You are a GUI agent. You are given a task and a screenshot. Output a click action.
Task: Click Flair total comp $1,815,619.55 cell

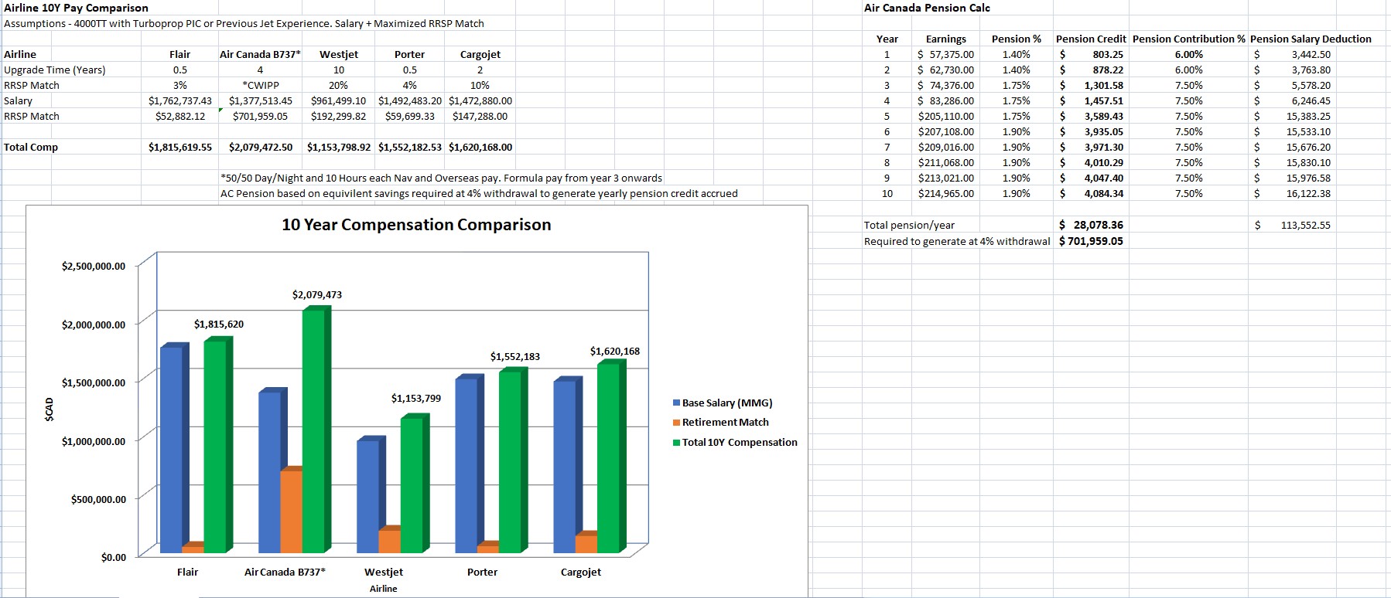179,147
